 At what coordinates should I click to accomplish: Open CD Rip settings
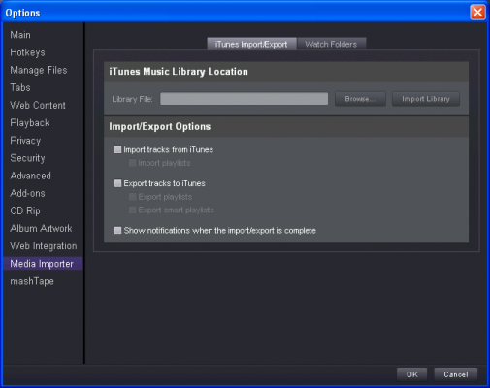[x=25, y=210]
